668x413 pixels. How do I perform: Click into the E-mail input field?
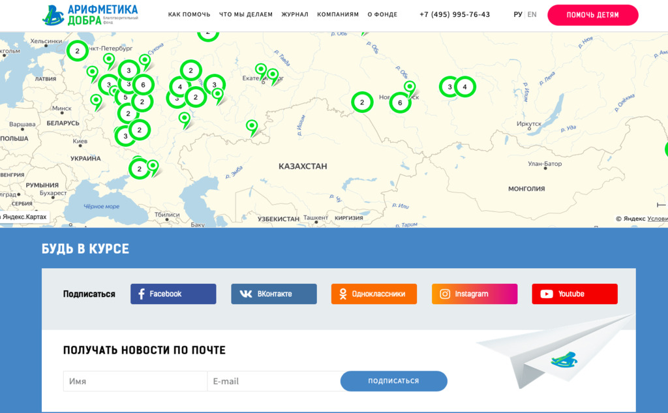274,381
